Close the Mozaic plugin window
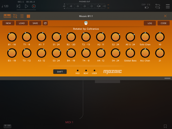 coord(165,16)
